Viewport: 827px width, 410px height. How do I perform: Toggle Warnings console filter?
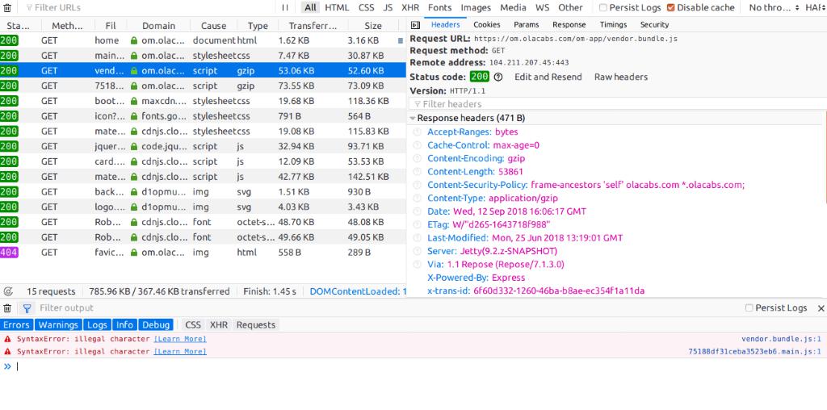click(x=58, y=325)
